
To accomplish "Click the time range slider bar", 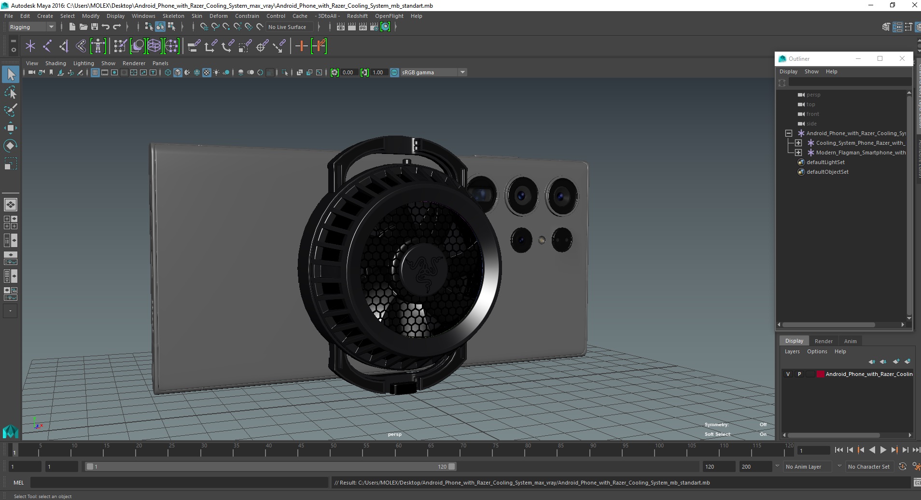I will pos(270,467).
